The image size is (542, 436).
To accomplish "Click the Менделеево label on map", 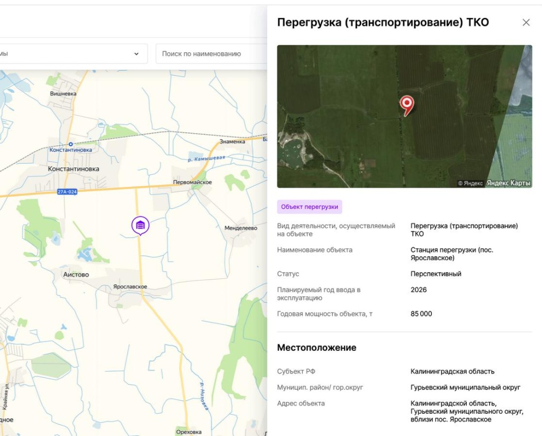I will [x=241, y=228].
